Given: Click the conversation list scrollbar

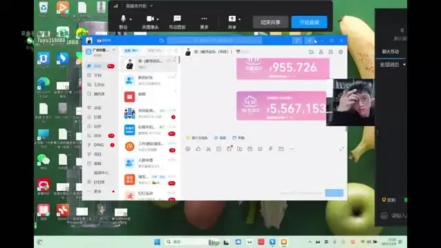Looking at the screenshot, I should pos(179,59).
